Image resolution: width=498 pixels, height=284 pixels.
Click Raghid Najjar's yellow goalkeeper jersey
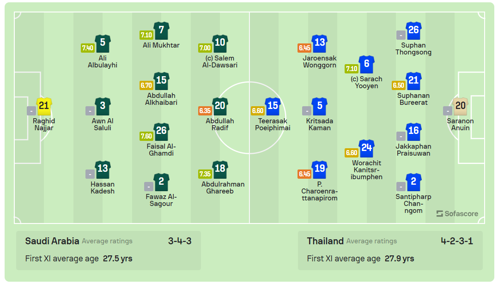click(x=44, y=106)
